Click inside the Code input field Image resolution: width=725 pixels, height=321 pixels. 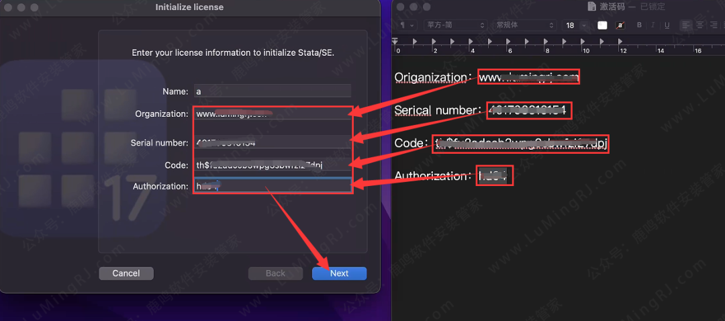coord(273,165)
